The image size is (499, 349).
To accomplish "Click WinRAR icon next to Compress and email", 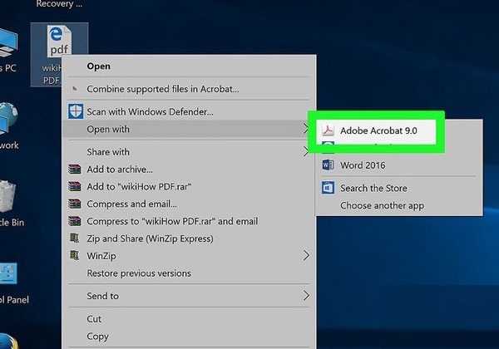I will point(75,204).
